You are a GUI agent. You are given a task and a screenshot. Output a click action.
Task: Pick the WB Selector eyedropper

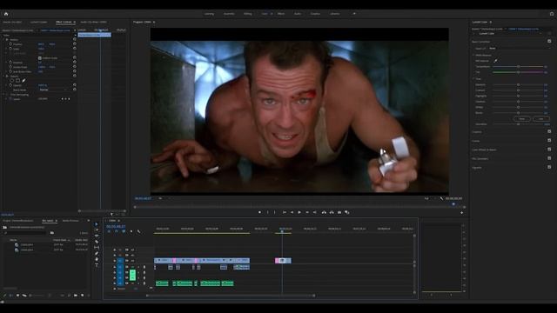point(495,61)
